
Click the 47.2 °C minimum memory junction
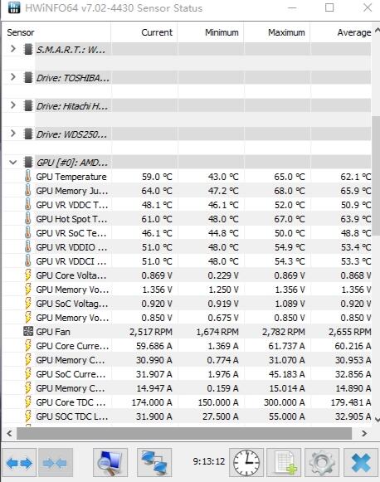coord(223,191)
